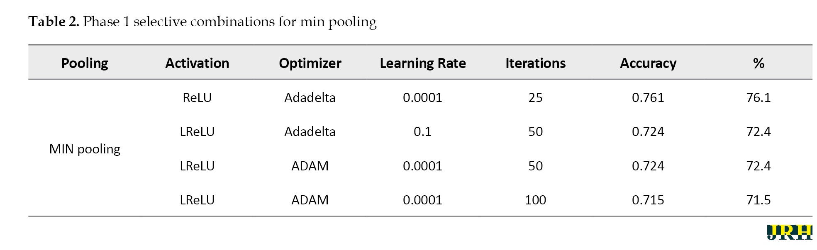Screen dimensions: 817x250
Task: Select the 76.1 percentage value
Action: pos(758,97)
